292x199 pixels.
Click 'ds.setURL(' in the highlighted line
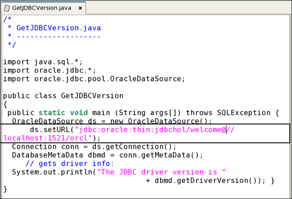pyautogui.click(x=52, y=130)
